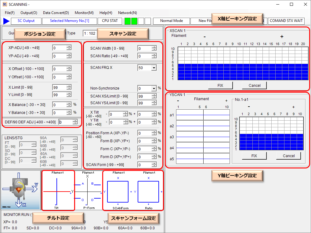Click the SCANNING app icon in title bar
The height and width of the screenshot is (233, 311).
pos(5,5)
